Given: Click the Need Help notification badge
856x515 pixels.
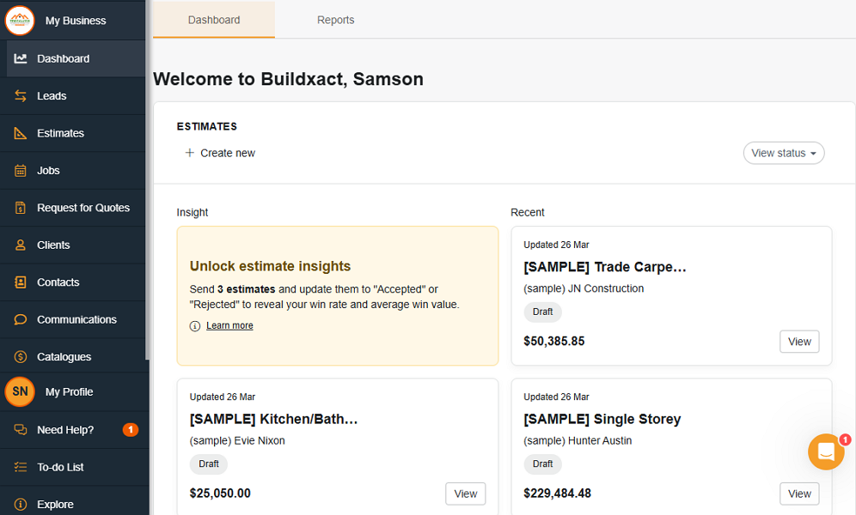Looking at the screenshot, I should point(131,430).
